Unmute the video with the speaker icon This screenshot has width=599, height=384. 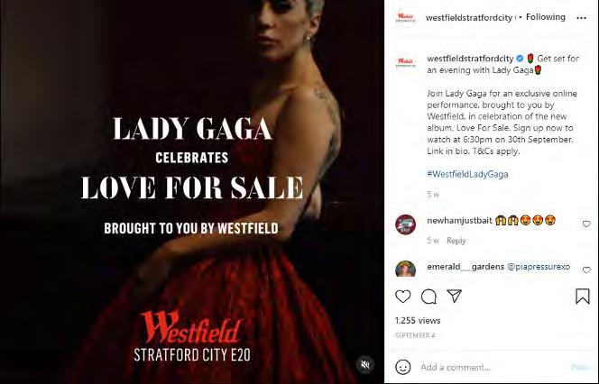tap(365, 364)
